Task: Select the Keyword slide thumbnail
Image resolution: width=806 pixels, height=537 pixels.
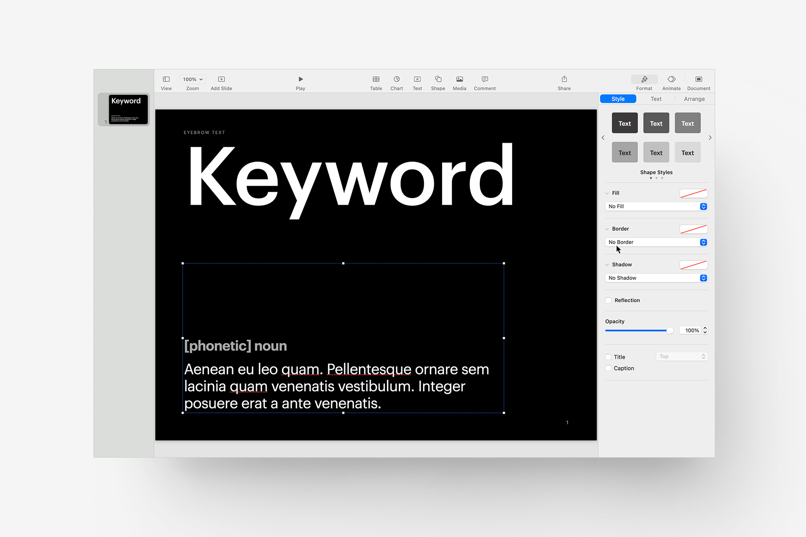Action: coord(127,109)
